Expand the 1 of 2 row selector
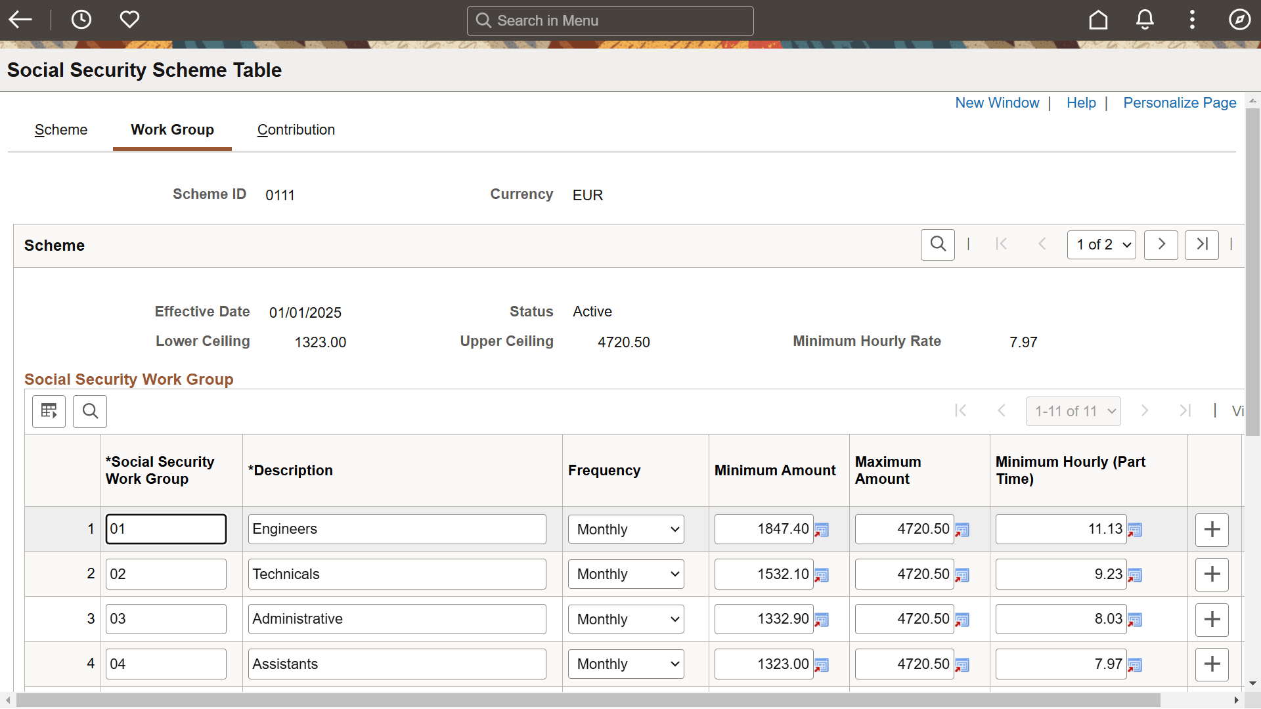Image resolution: width=1261 pixels, height=709 pixels. coord(1101,245)
